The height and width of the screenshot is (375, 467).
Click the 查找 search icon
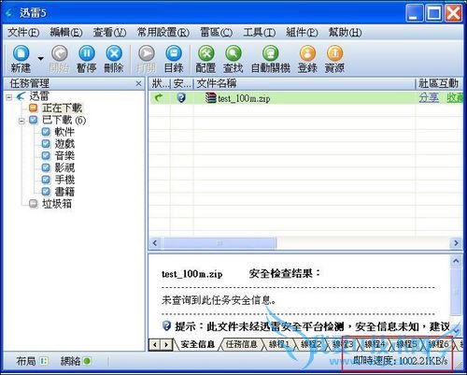[233, 53]
